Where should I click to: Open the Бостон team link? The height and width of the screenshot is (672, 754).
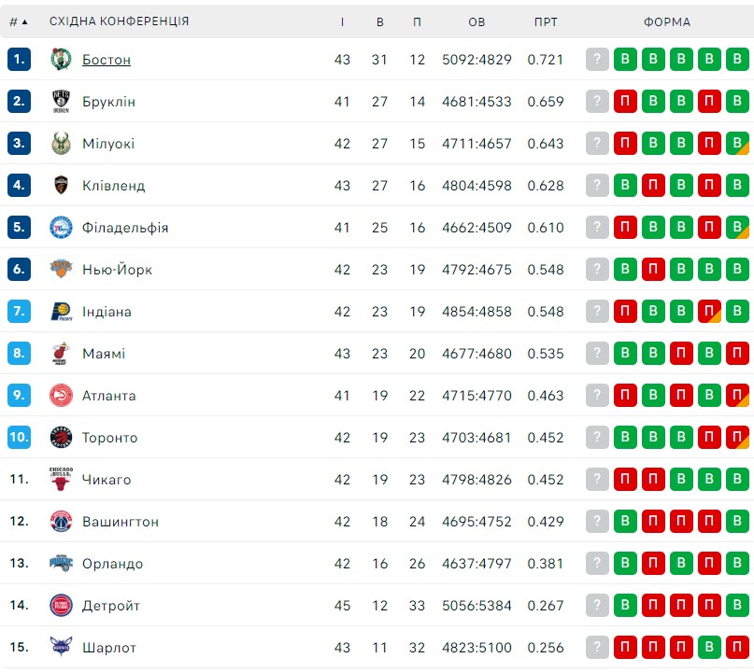coord(107,60)
